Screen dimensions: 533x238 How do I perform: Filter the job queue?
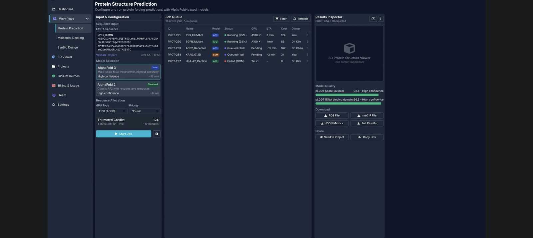[281, 19]
